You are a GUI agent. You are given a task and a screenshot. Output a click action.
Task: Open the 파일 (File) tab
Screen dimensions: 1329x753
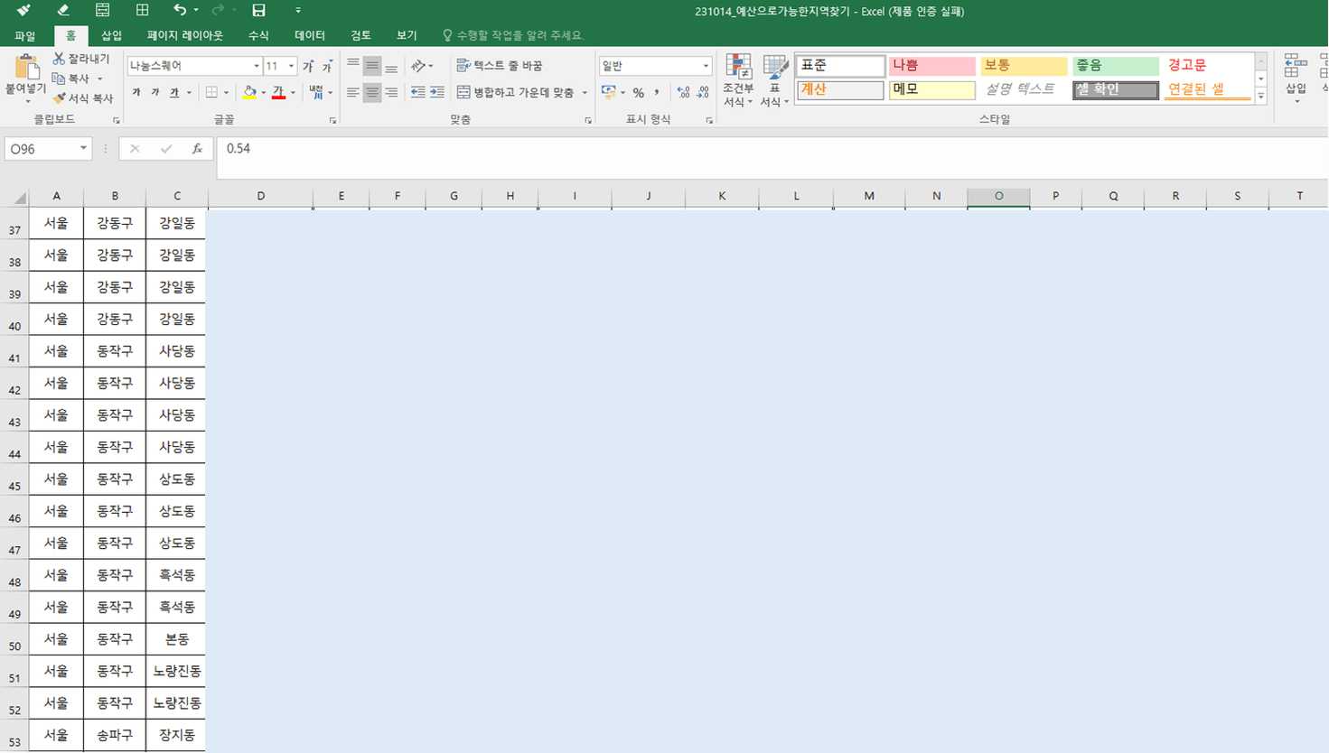click(x=25, y=35)
